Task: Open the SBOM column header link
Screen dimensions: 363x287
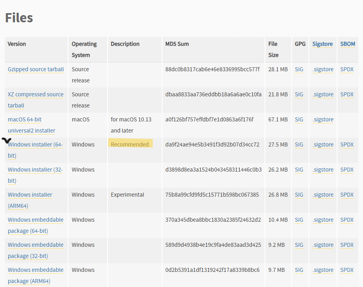Action: [x=347, y=44]
